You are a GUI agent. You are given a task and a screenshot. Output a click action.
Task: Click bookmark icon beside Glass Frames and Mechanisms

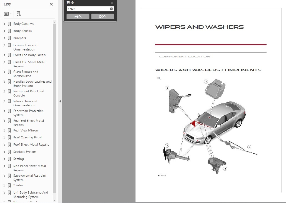coord(9,72)
